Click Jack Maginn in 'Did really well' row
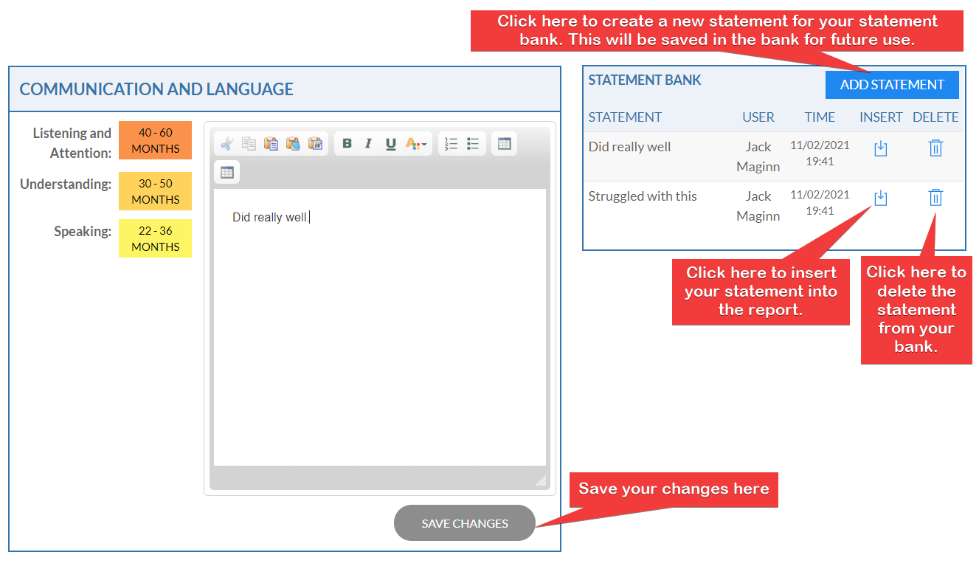Screen dimensions: 979x569 [x=758, y=156]
